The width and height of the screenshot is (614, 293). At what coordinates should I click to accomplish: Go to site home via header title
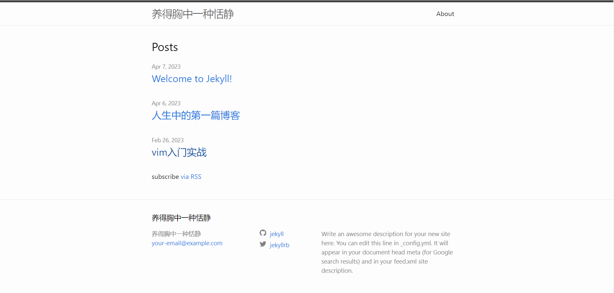point(193,14)
